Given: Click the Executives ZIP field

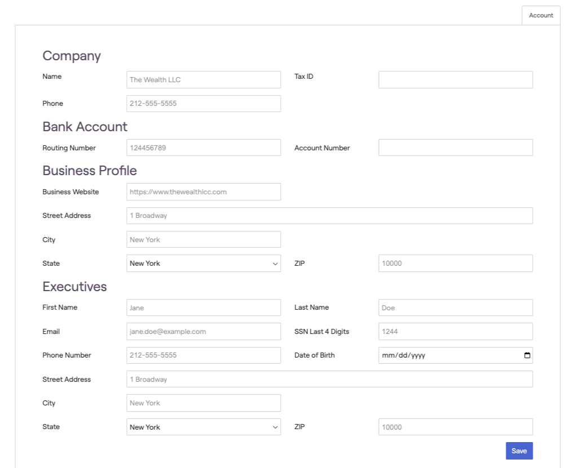Looking at the screenshot, I should (x=455, y=427).
